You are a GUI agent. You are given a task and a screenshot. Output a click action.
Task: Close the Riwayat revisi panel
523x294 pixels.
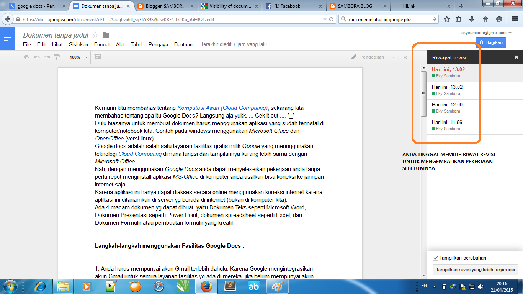pos(516,57)
